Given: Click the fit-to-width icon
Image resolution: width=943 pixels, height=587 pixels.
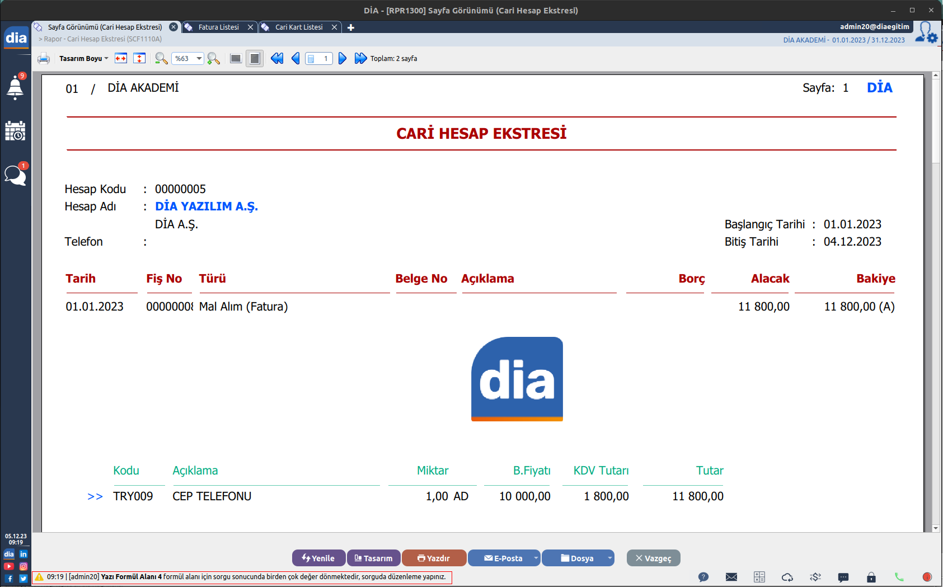Looking at the screenshot, I should coord(121,59).
